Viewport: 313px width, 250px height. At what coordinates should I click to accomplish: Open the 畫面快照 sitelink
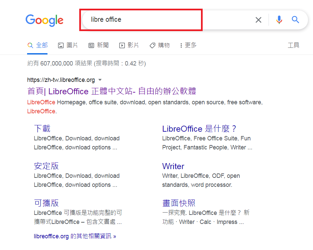click(179, 203)
